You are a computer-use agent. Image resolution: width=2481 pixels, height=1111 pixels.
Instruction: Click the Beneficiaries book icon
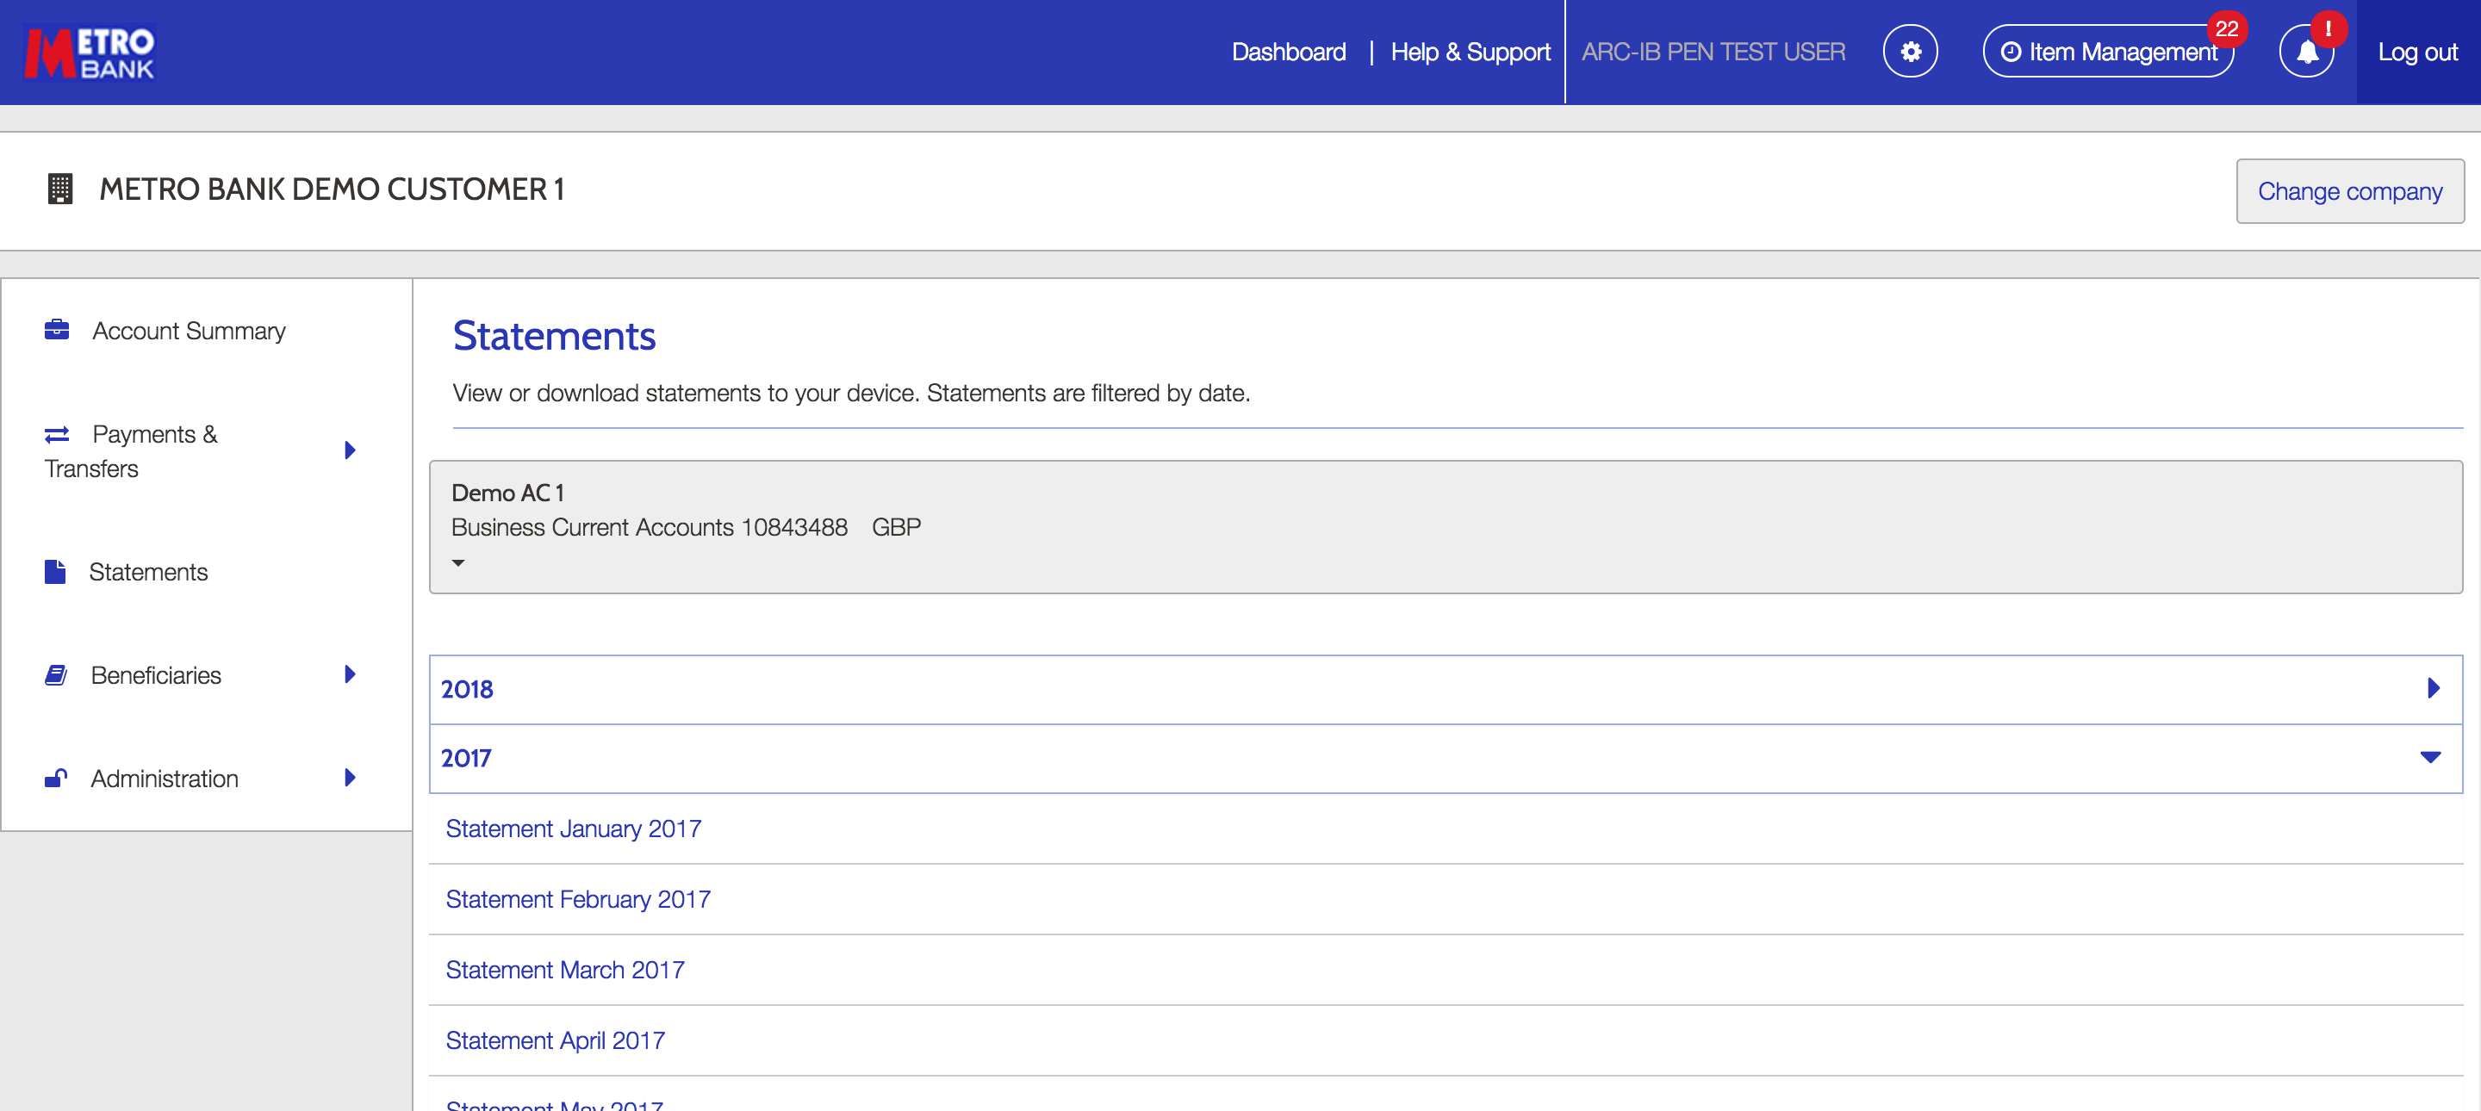tap(56, 675)
